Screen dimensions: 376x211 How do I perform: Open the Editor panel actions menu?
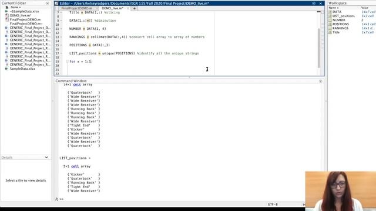pos(314,4)
